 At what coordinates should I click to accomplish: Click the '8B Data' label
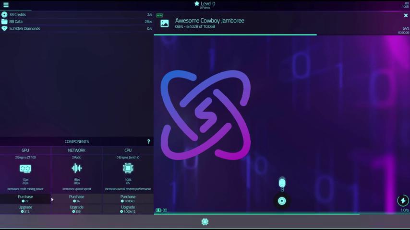(16, 22)
